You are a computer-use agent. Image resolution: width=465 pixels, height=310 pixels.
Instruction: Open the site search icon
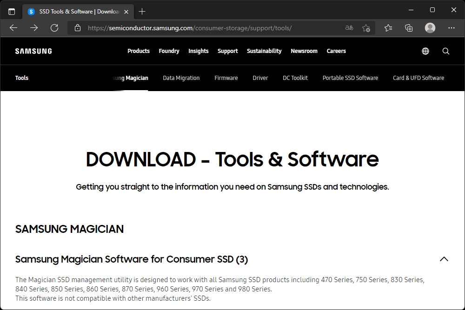446,51
